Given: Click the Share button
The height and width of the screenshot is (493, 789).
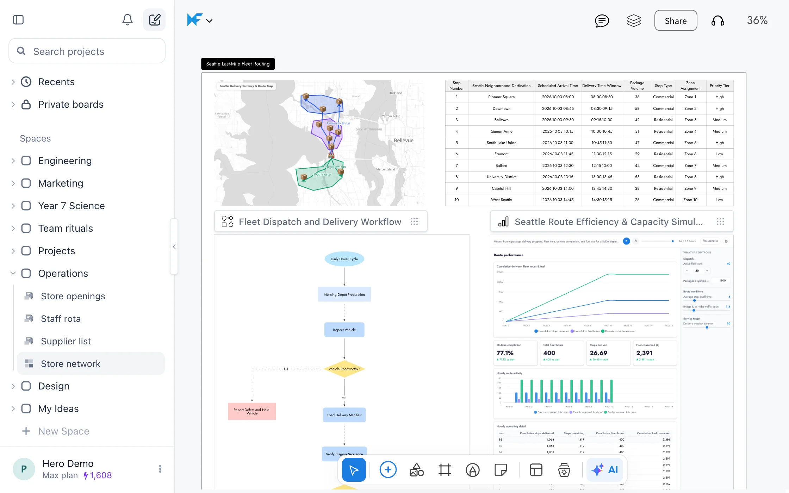Looking at the screenshot, I should [676, 21].
